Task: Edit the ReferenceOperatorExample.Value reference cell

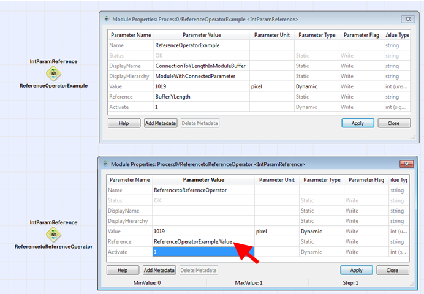Action: click(x=193, y=242)
